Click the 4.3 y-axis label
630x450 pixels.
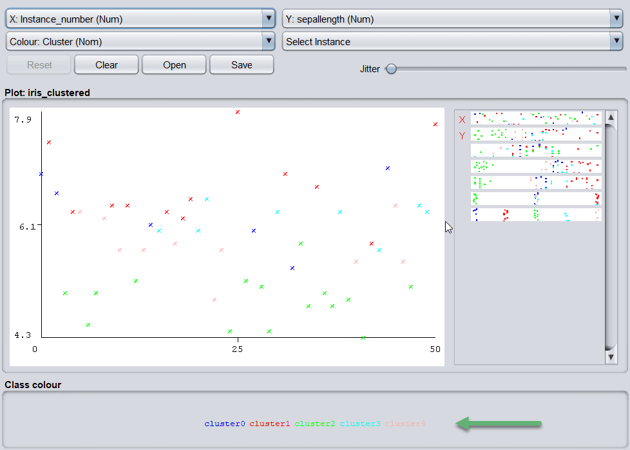(23, 335)
